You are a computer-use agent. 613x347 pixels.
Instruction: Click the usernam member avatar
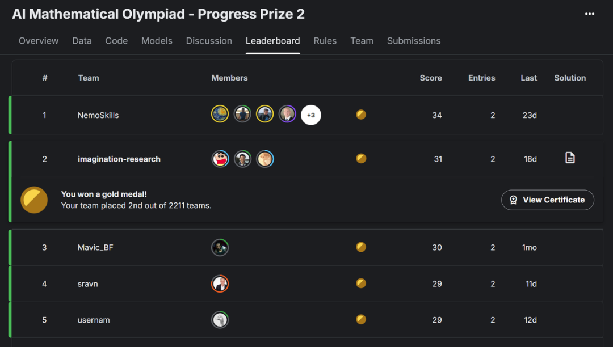[x=220, y=320]
